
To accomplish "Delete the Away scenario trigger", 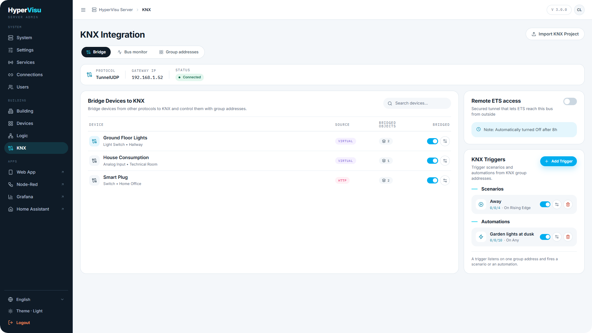I will pos(568,204).
